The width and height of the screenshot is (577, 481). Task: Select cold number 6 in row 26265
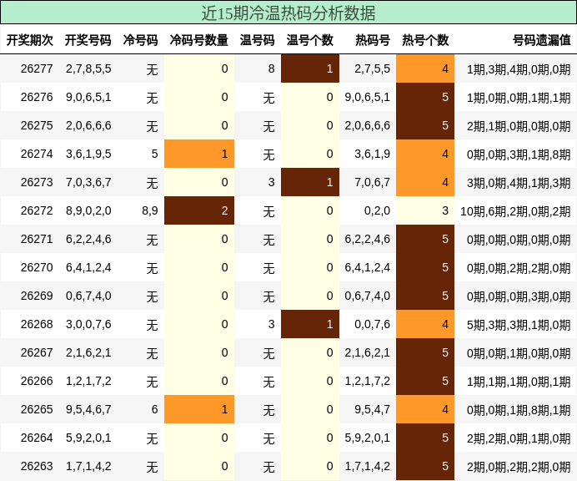tap(154, 409)
